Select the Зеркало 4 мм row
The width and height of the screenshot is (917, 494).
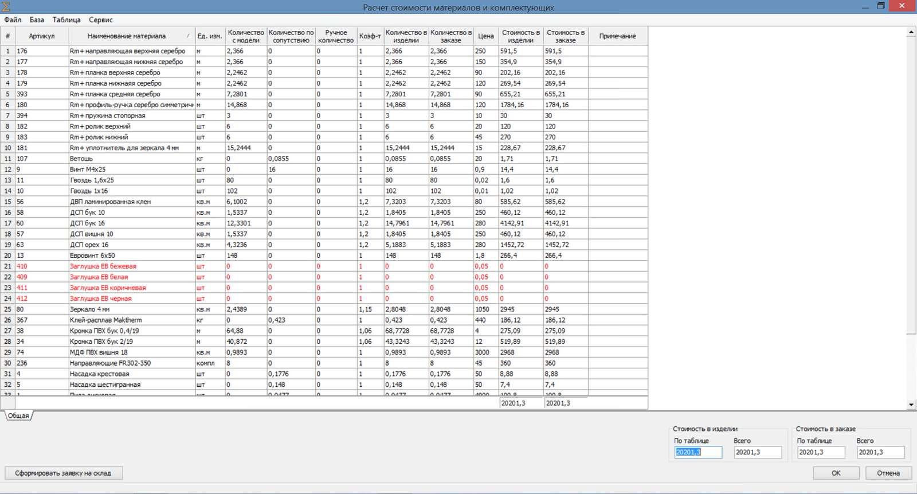pyautogui.click(x=103, y=309)
